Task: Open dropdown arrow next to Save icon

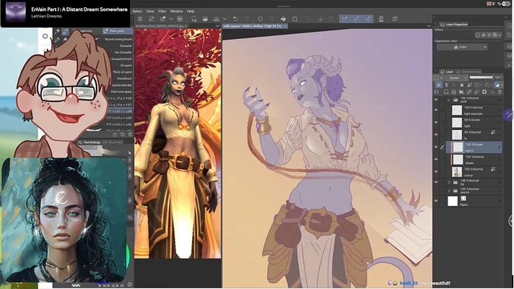Action: pos(225,19)
